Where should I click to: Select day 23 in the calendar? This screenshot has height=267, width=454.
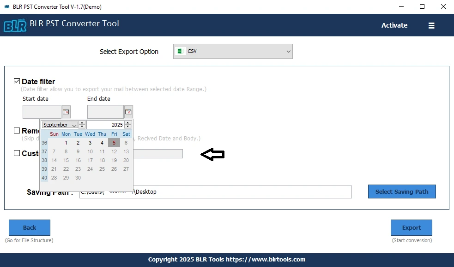[78, 169]
